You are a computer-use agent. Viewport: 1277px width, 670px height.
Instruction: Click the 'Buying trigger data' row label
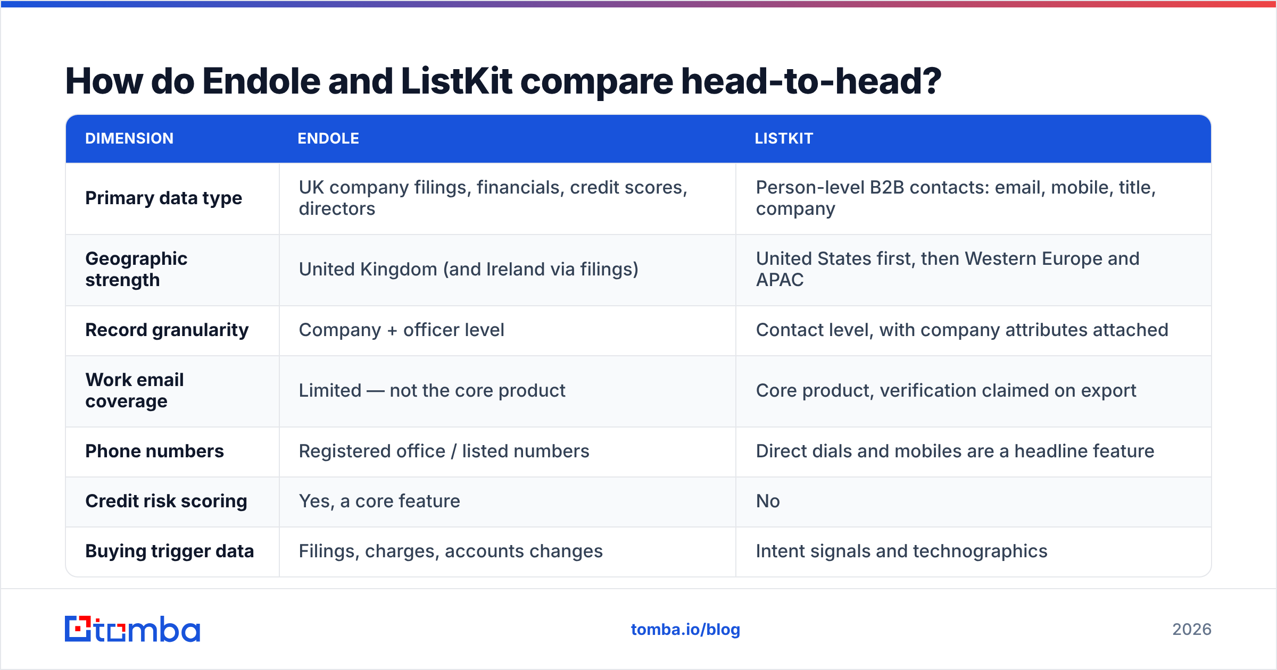coord(169,551)
